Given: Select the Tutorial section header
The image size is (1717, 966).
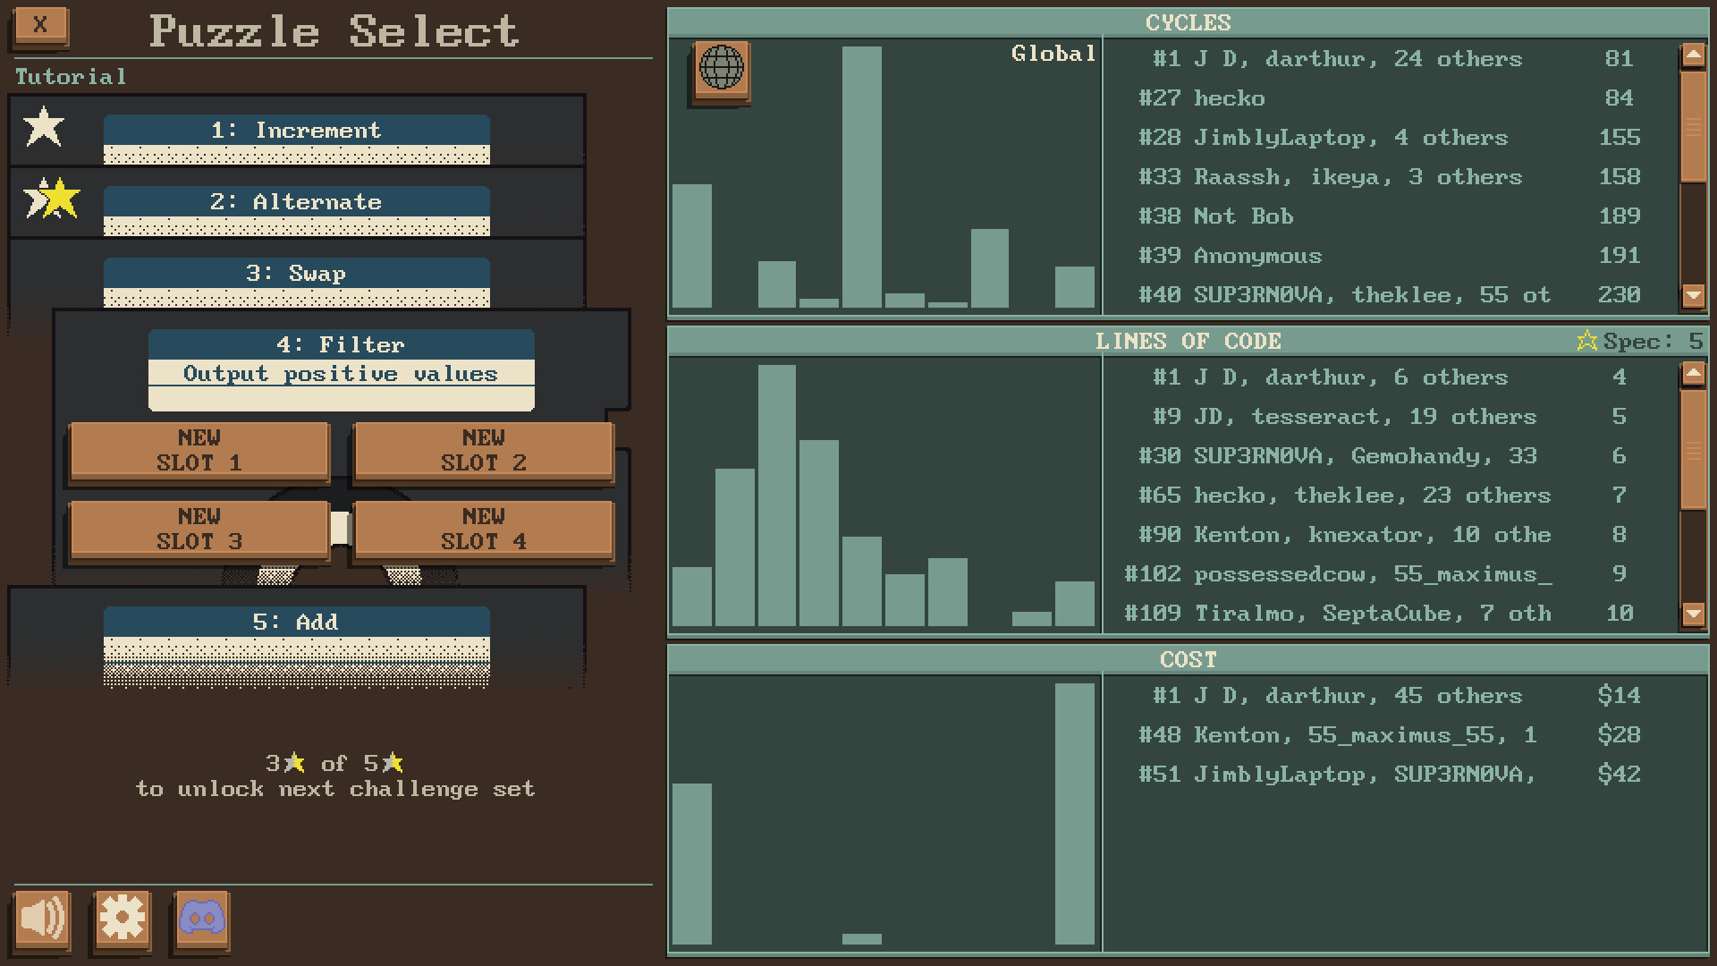Looking at the screenshot, I should [70, 76].
